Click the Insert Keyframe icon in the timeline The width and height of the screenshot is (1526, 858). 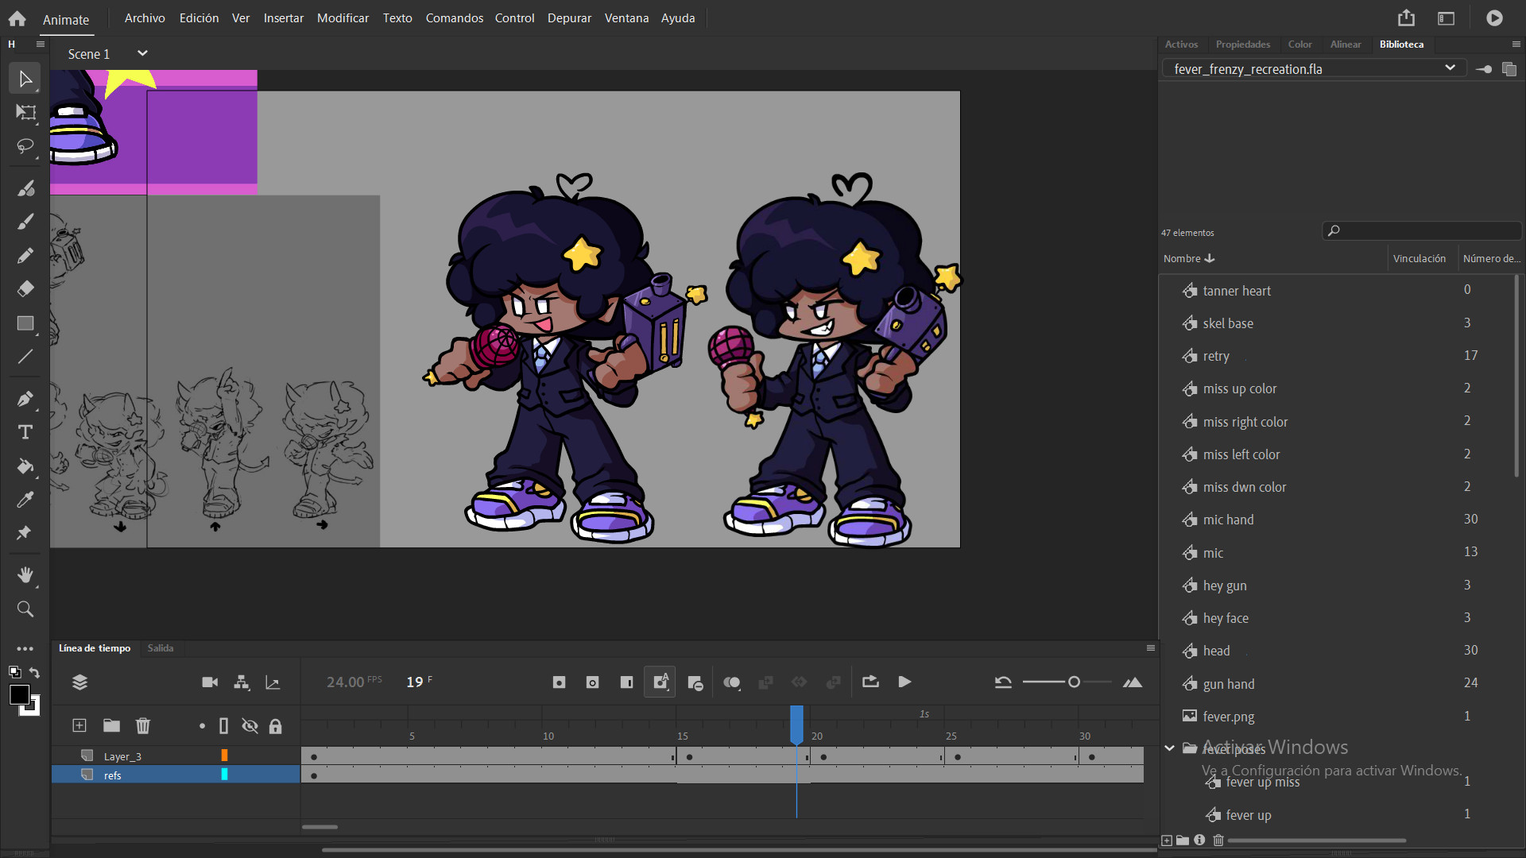559,682
